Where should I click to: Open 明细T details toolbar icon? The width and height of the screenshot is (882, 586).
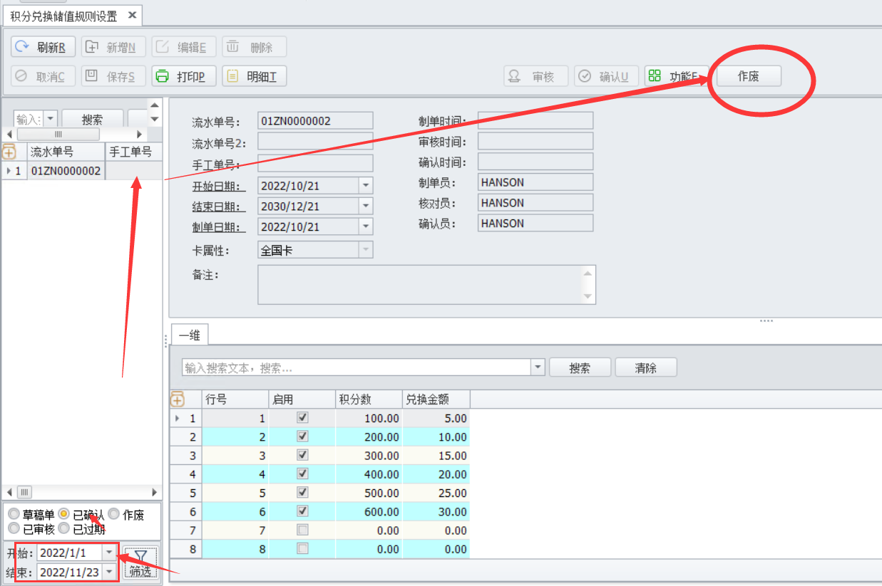(x=232, y=76)
